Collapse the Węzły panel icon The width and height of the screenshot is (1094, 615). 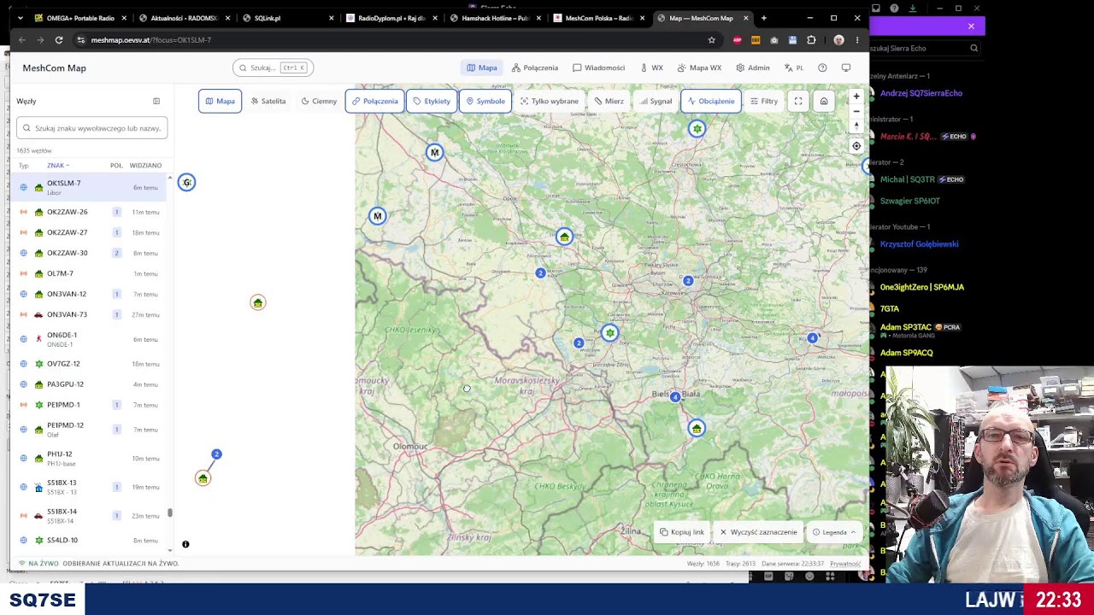click(x=156, y=101)
